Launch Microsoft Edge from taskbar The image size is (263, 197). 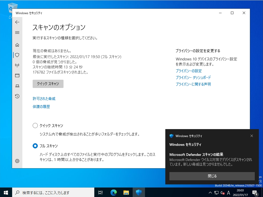[113, 193]
